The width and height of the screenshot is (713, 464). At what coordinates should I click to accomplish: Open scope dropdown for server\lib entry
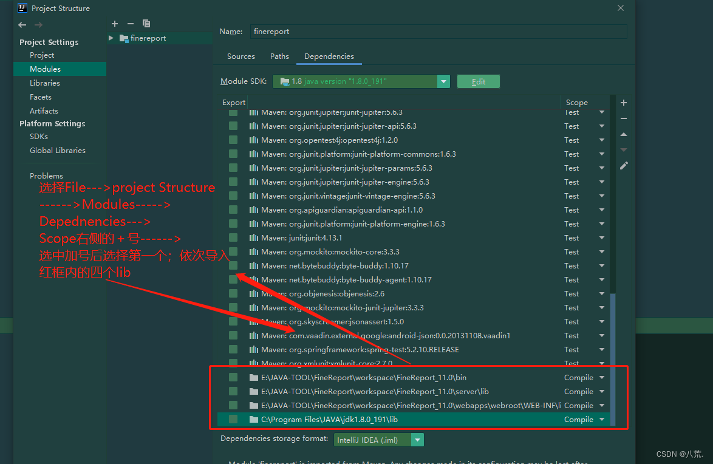coord(602,392)
